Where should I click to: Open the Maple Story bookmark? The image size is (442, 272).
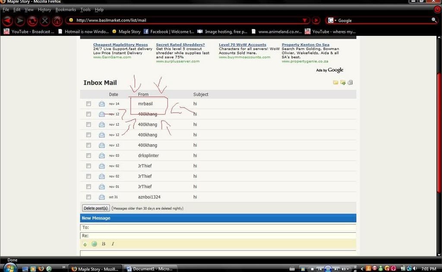click(126, 32)
